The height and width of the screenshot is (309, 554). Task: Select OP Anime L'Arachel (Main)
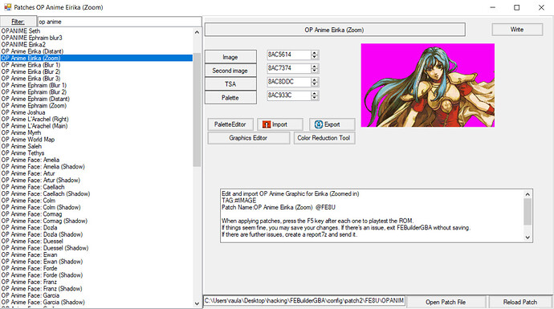point(96,126)
